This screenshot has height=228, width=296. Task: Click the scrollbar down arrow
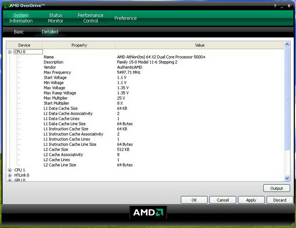287,178
